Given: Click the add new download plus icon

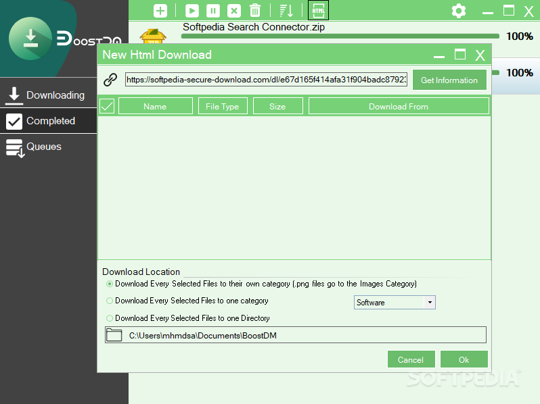Looking at the screenshot, I should (x=160, y=11).
